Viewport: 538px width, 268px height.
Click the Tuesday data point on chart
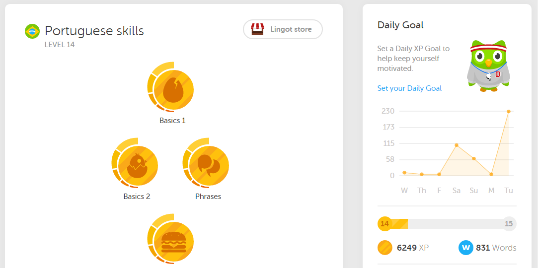(509, 111)
